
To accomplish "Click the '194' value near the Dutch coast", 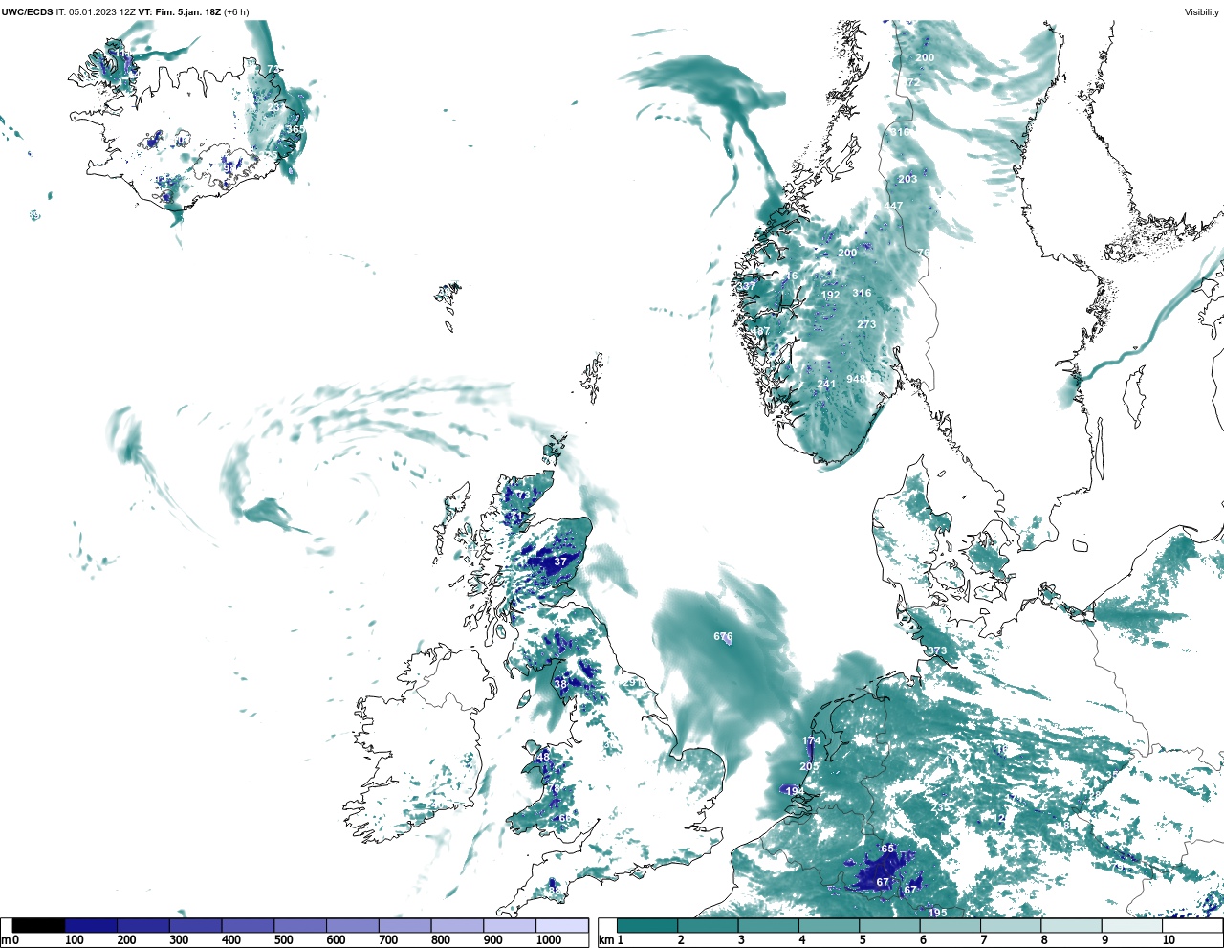I will 795,791.
